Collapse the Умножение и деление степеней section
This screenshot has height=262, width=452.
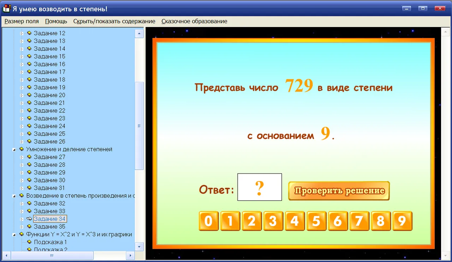[14, 149]
